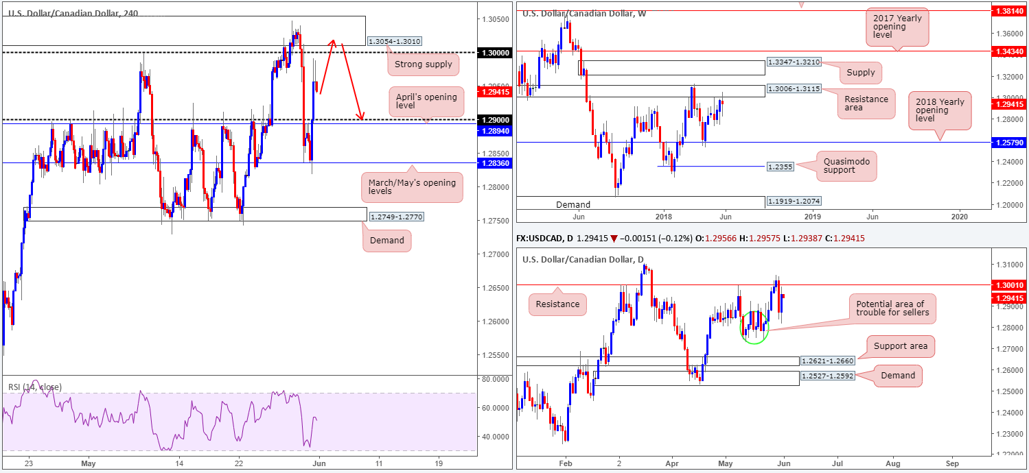The width and height of the screenshot is (1029, 473).
Task: Select the 'Support area' callout
Action: pos(902,346)
